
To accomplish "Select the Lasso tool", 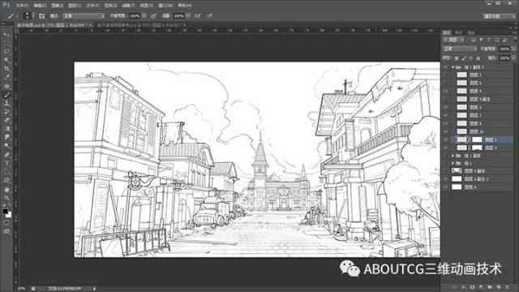I will click(6, 52).
